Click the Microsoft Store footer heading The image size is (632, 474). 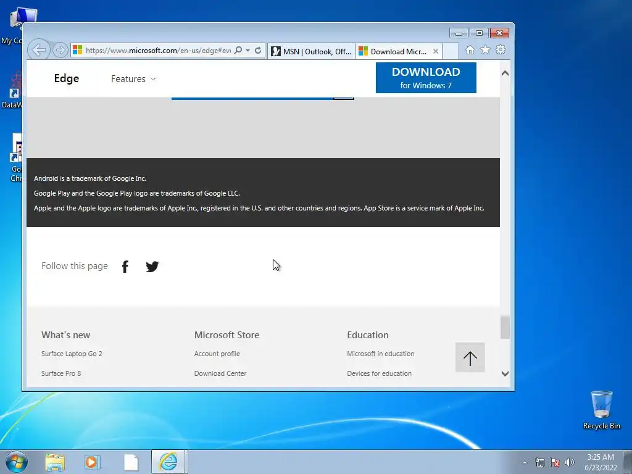click(227, 335)
